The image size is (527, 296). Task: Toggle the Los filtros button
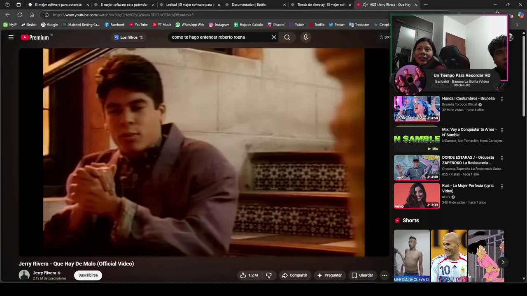128,37
